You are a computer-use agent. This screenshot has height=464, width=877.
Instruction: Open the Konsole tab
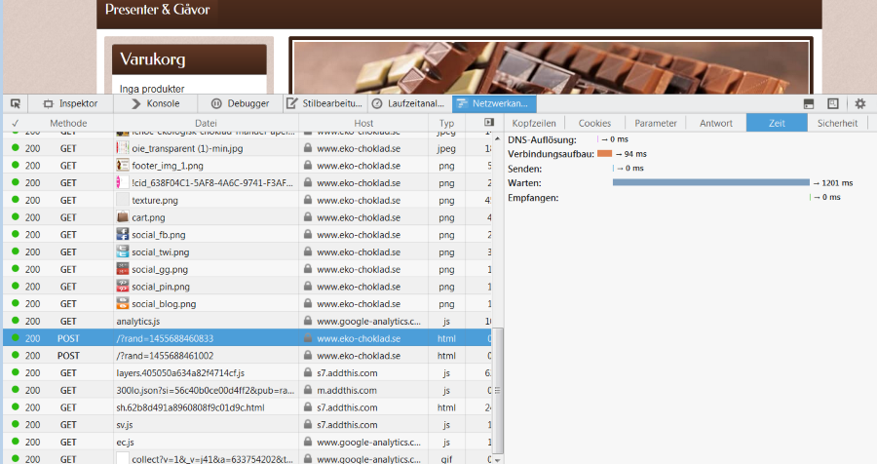(x=156, y=103)
